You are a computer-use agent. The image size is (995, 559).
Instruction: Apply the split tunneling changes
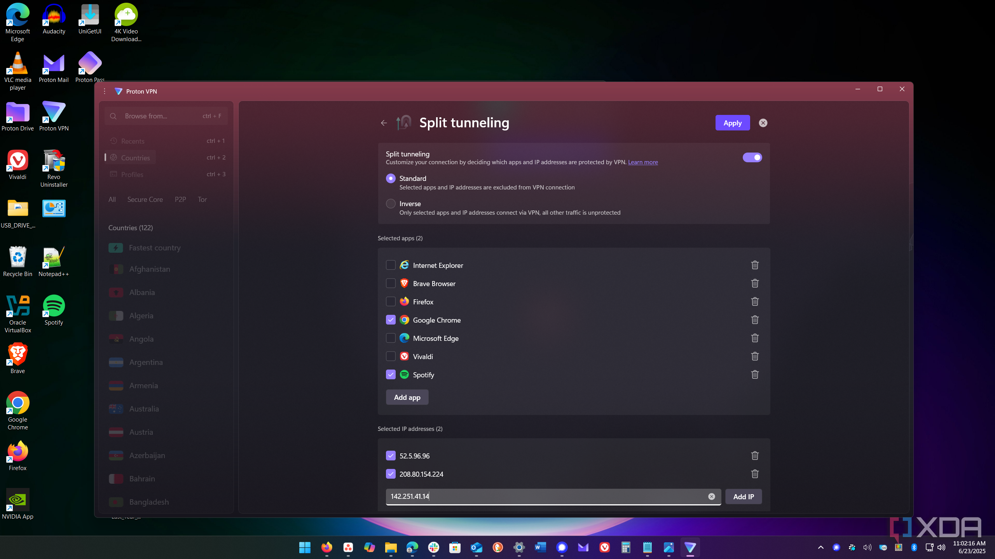tap(733, 123)
